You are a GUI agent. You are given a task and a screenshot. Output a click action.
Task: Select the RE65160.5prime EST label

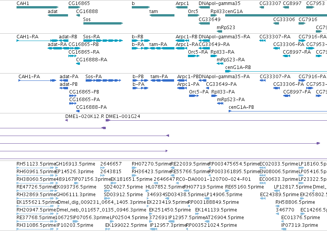pos(244,187)
